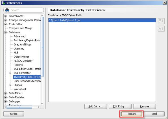Viewport: 168px width, 119px height.
Task: Confirm with the Tamam button
Action: point(132,114)
